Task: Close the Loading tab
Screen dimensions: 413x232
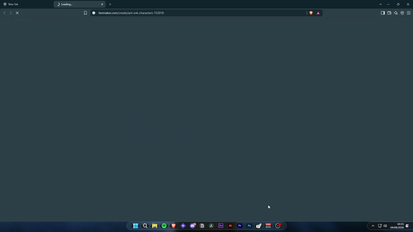Action: (x=102, y=4)
